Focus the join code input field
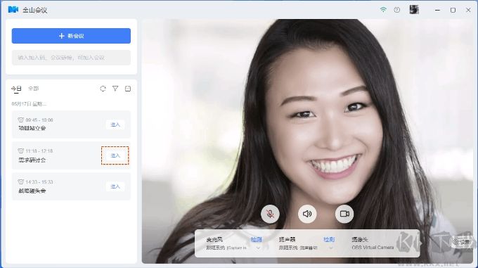 click(71, 58)
